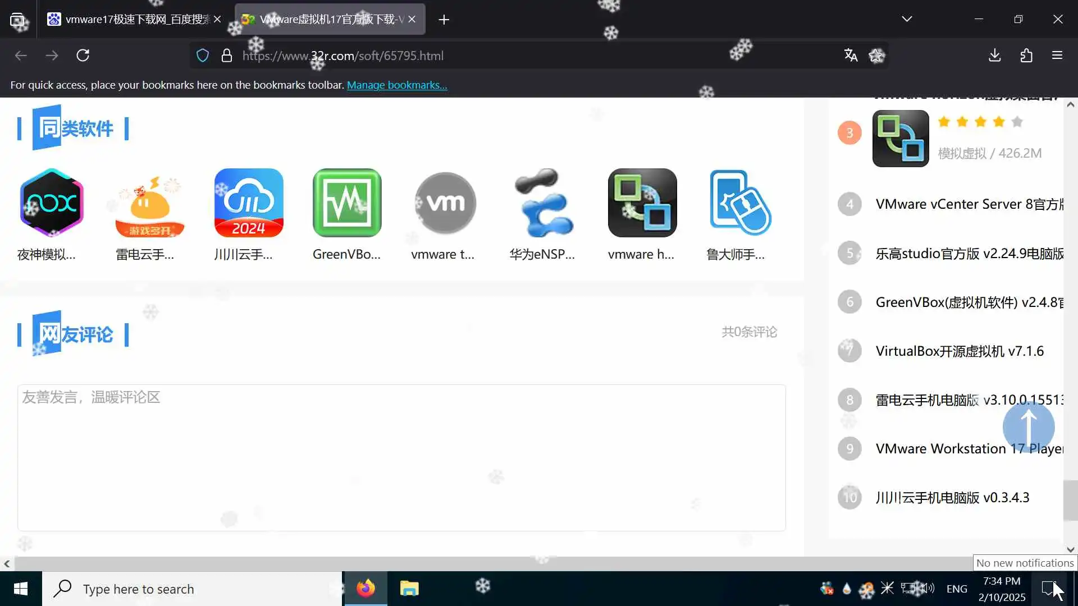Switch to the vmware17 Baidu search tab
1078x606 pixels.
(x=135, y=19)
